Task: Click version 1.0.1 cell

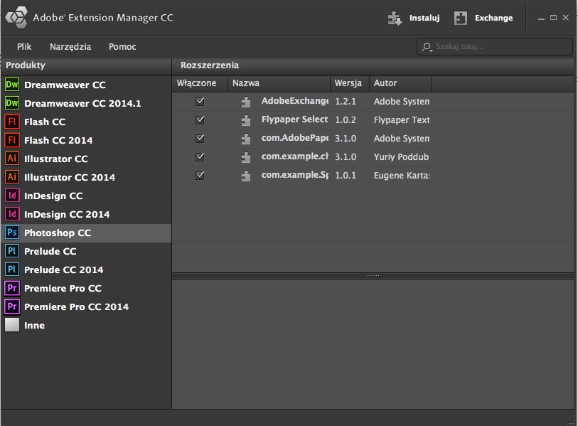Action: tap(346, 175)
